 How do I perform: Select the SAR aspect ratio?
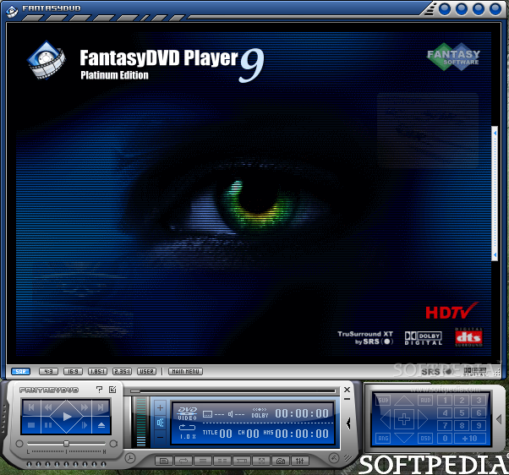click(20, 372)
